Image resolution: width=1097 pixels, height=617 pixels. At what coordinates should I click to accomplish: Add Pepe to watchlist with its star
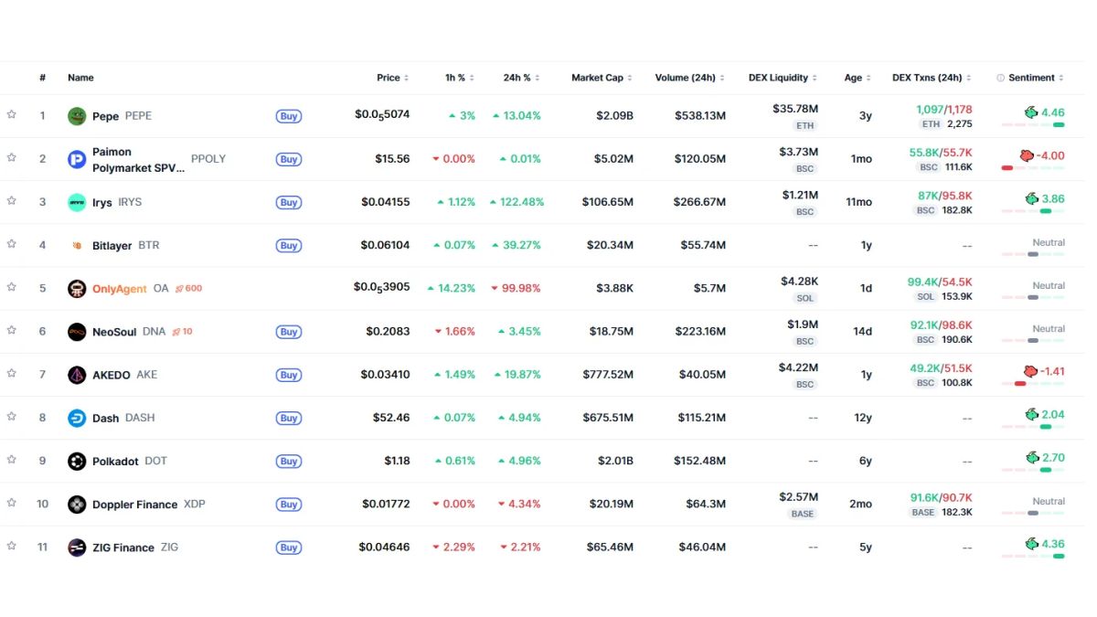(12, 114)
